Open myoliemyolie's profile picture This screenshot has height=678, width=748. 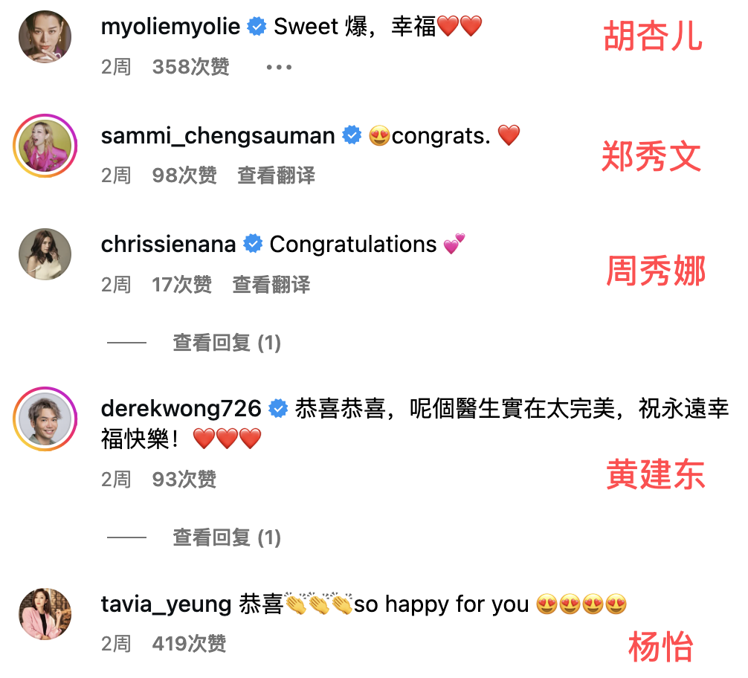(45, 36)
